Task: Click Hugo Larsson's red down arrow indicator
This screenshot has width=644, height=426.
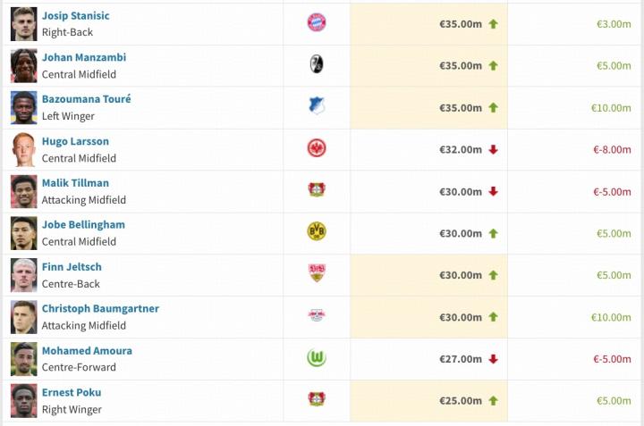Action: pyautogui.click(x=493, y=149)
